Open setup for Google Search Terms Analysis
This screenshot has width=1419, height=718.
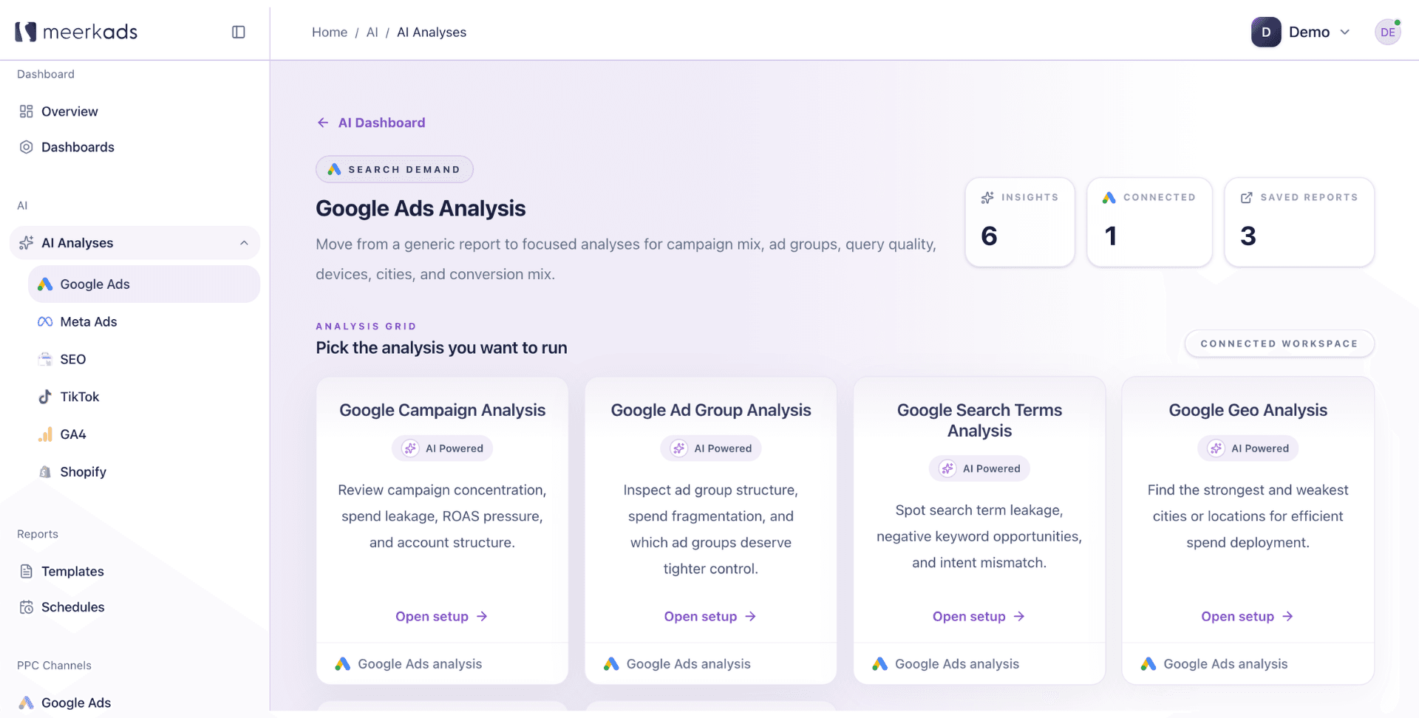tap(979, 616)
